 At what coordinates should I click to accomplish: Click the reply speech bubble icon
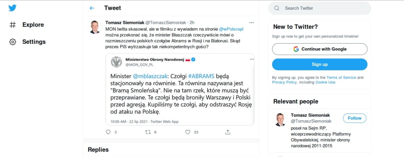point(108,132)
